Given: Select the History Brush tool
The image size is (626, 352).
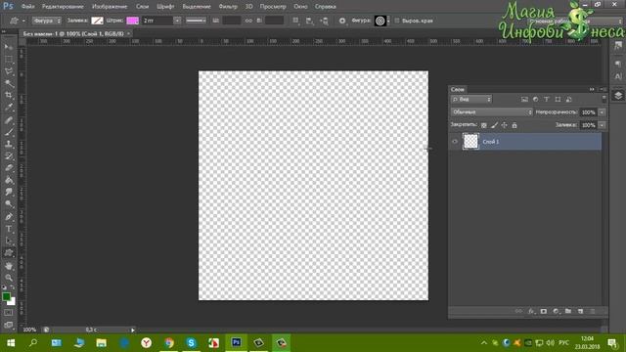Looking at the screenshot, I should pos(9,156).
